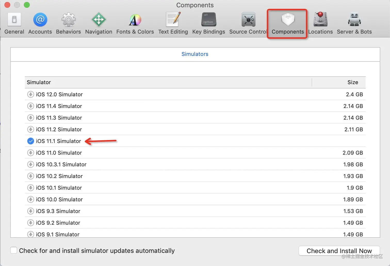The width and height of the screenshot is (390, 266).
Task: Select the 'iOS 11.4 Simulator' row text
Action: 59,106
